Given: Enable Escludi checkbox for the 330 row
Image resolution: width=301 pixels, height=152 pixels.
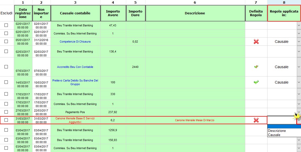Looking at the screenshot, I should coord(6,94).
